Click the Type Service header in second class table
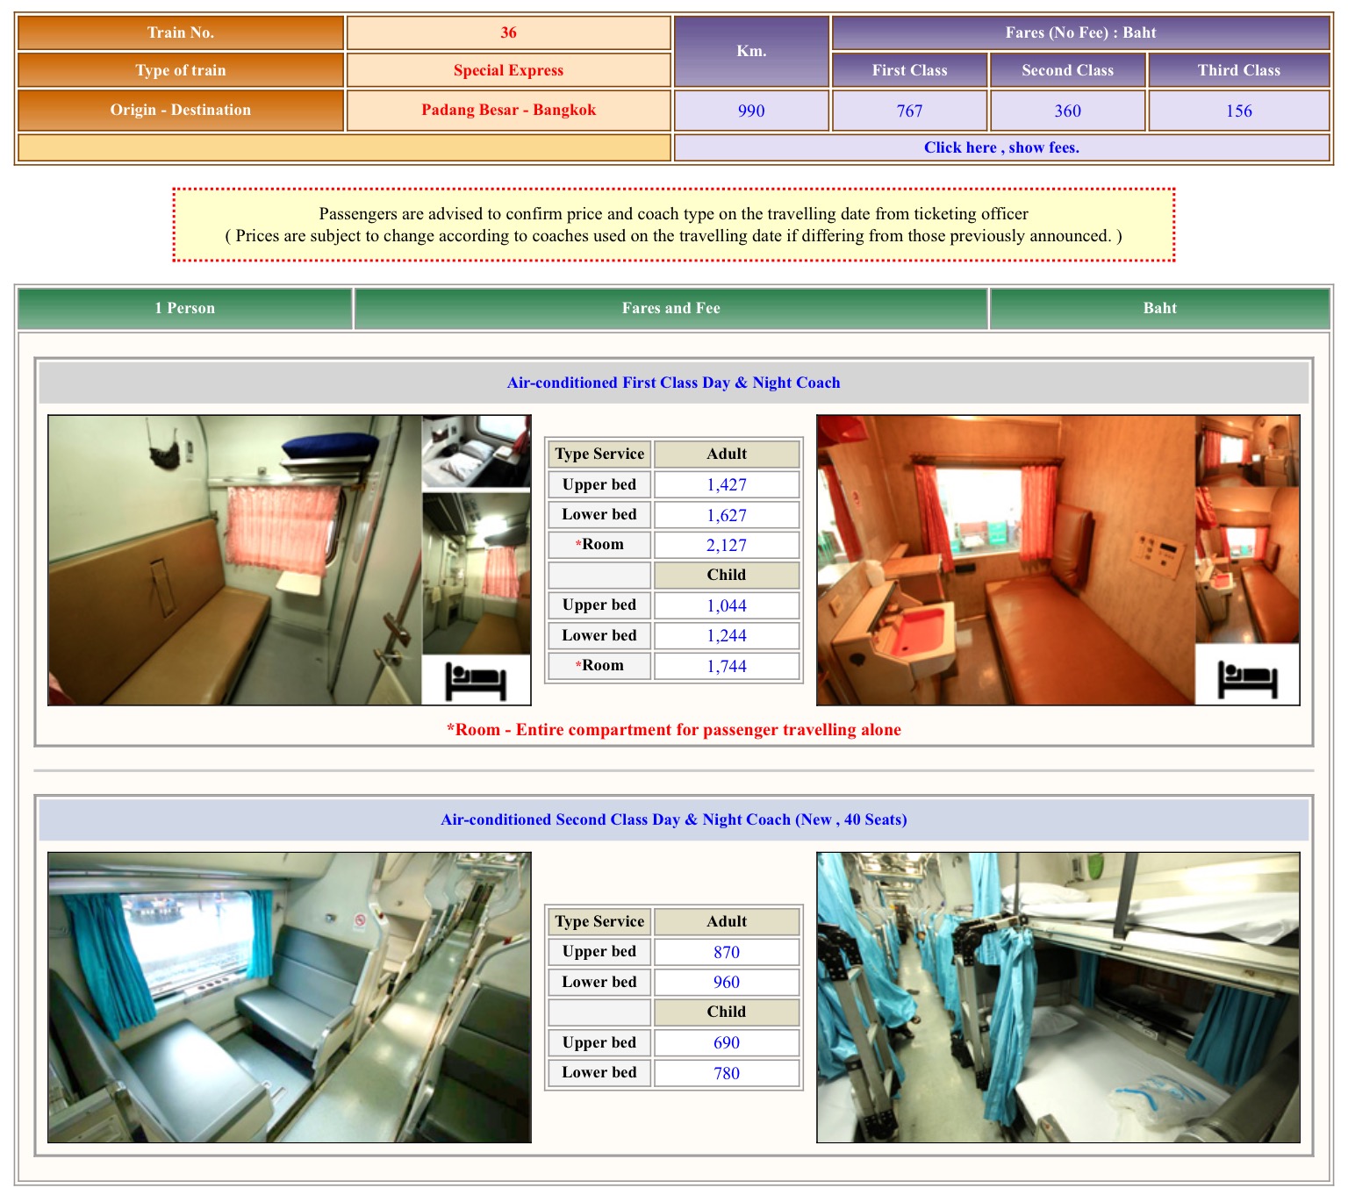This screenshot has height=1202, width=1348. tap(599, 921)
